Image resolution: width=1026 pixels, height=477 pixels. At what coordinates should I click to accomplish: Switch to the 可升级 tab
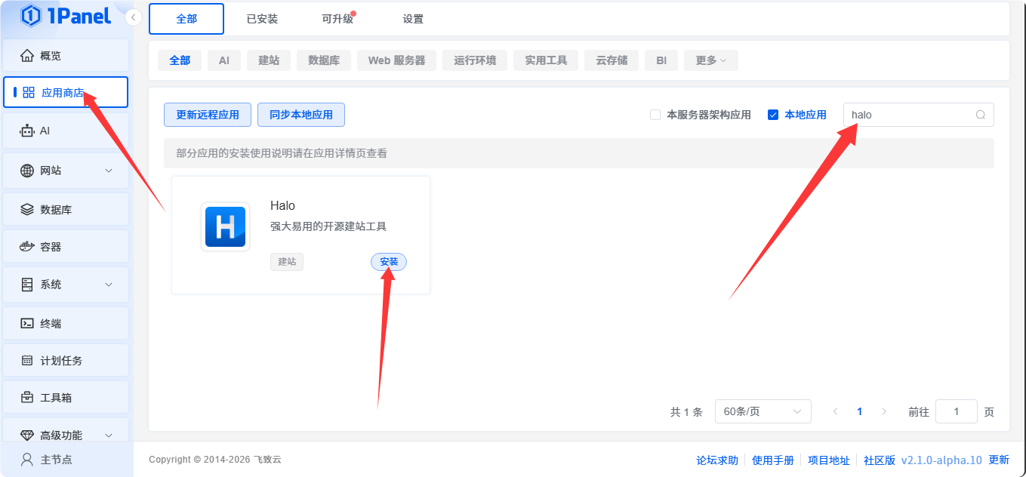pyautogui.click(x=337, y=19)
